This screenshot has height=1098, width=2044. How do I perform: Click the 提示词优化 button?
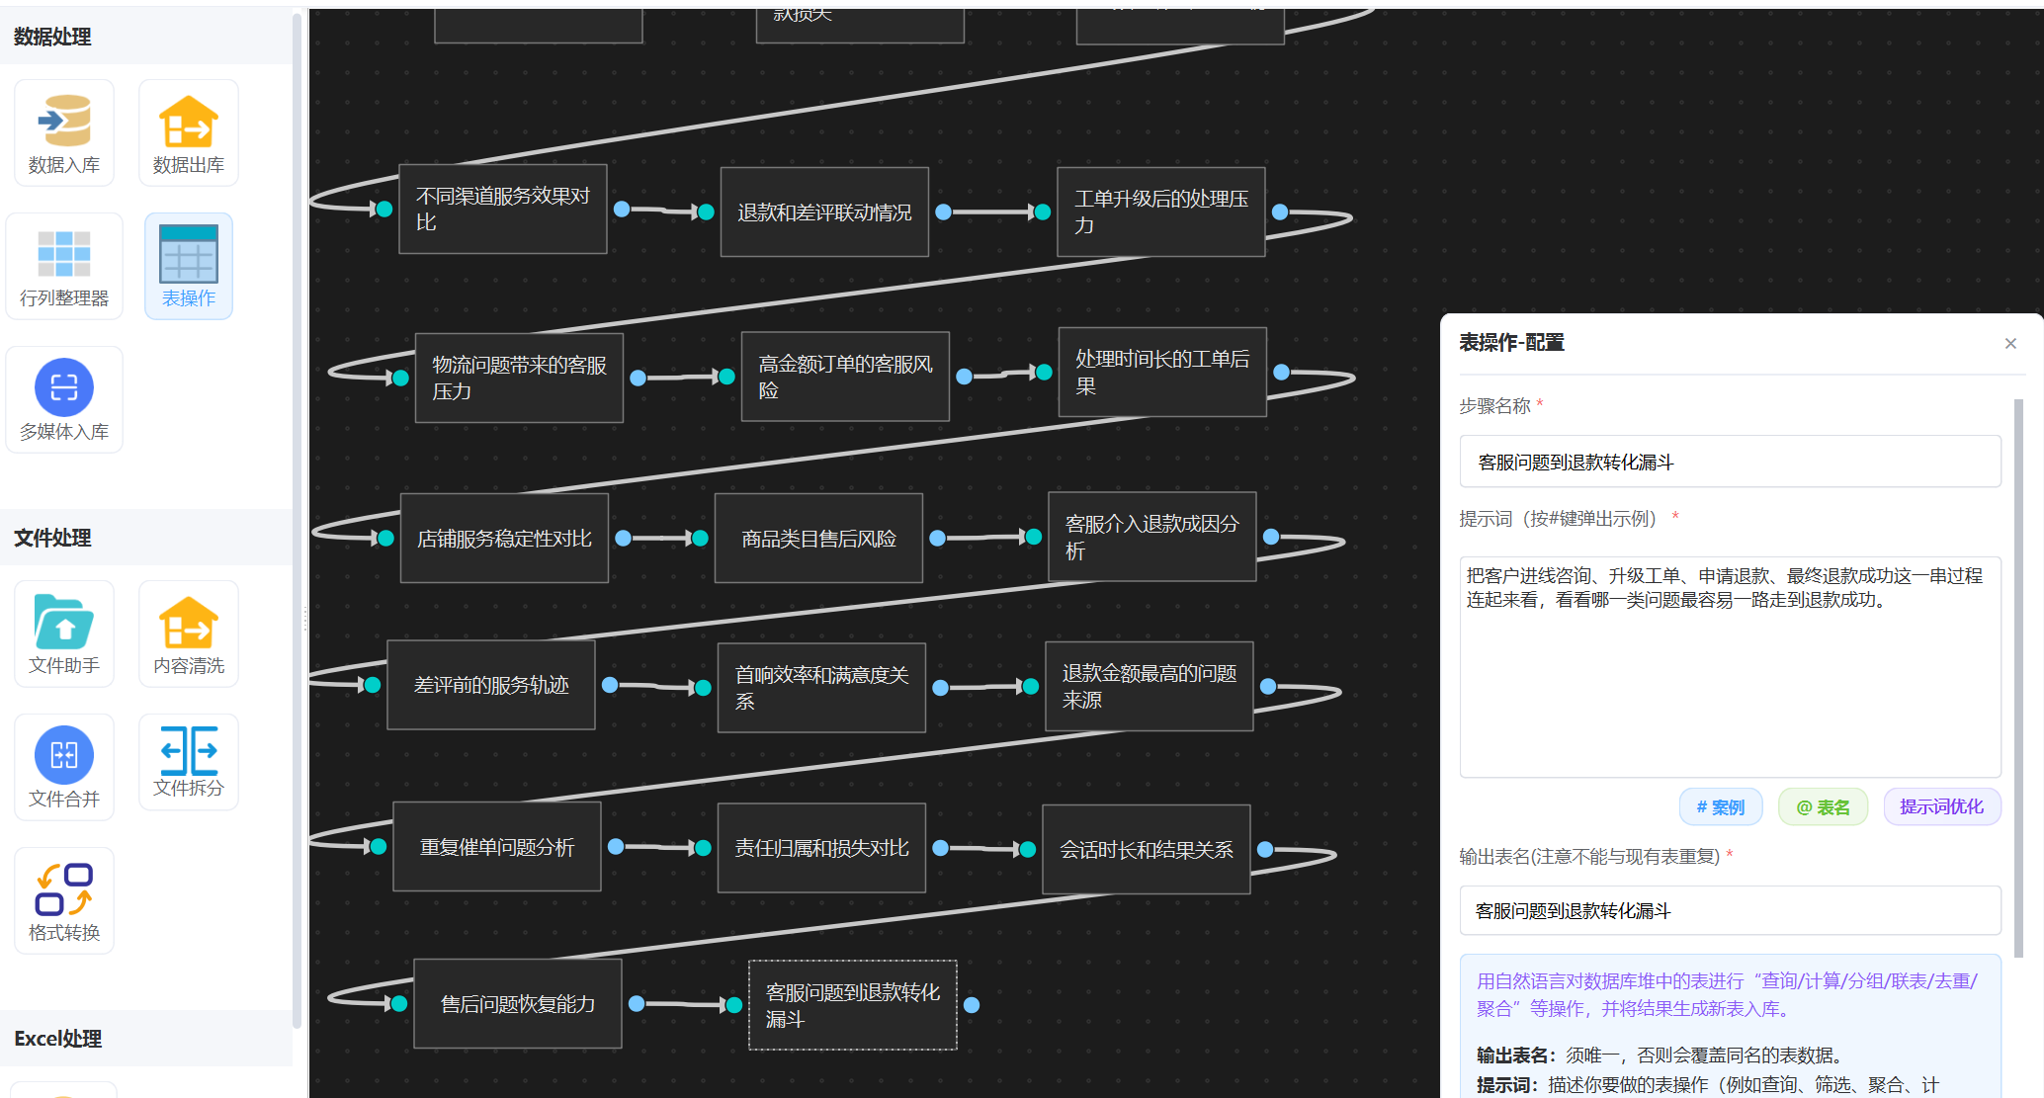(x=1940, y=807)
